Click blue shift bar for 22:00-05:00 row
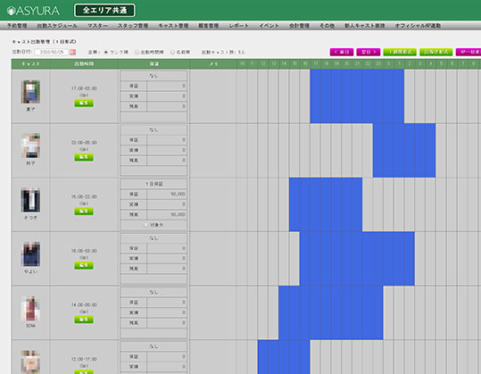 tap(404, 150)
